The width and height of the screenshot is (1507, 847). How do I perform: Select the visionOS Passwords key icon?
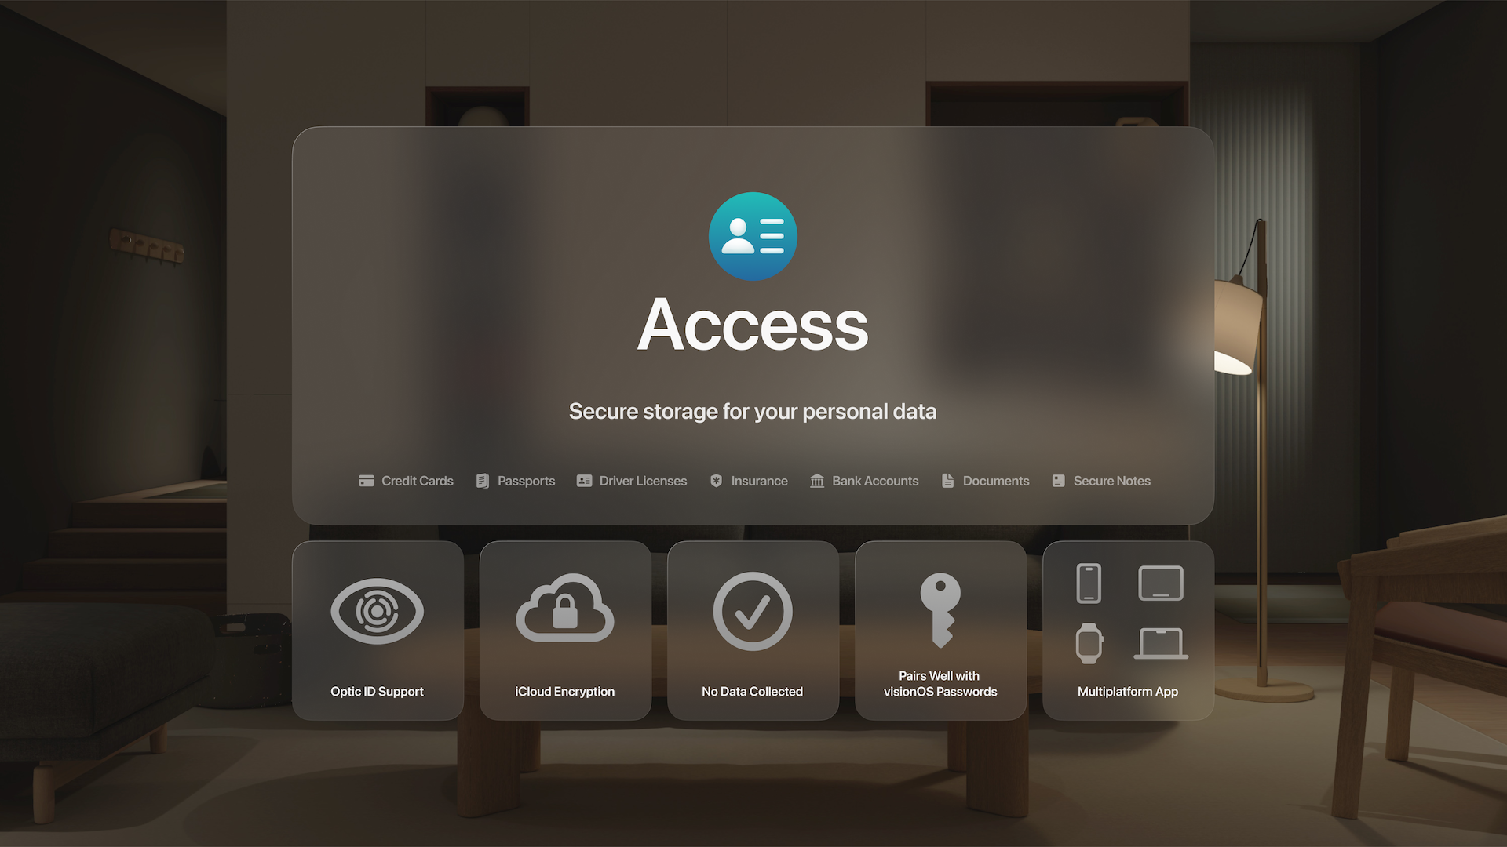tap(940, 610)
